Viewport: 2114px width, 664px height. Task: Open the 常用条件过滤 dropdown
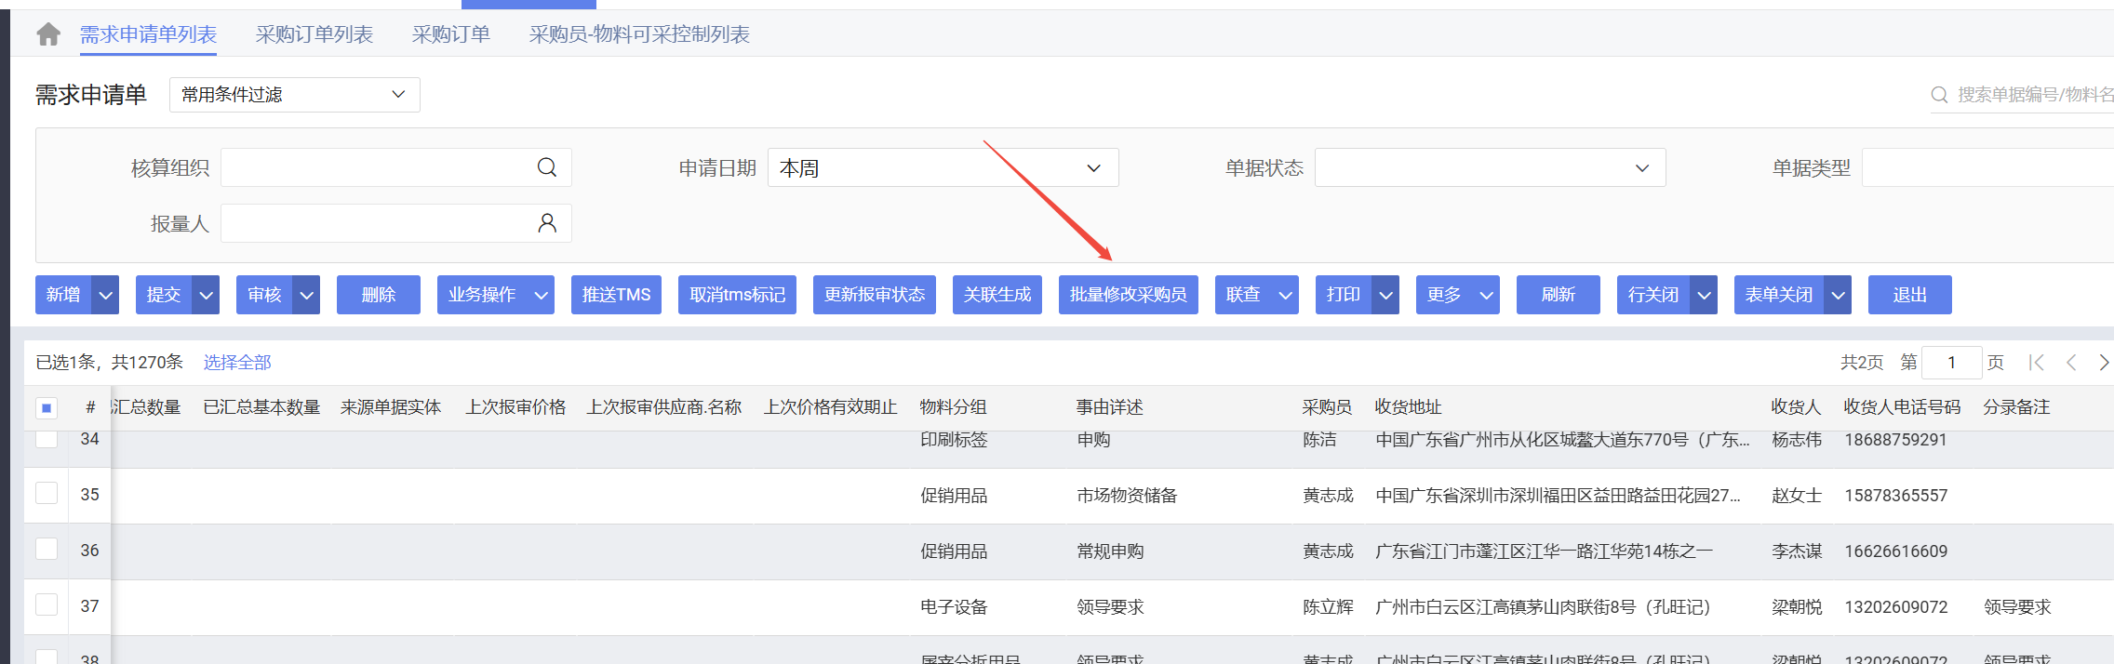click(294, 95)
